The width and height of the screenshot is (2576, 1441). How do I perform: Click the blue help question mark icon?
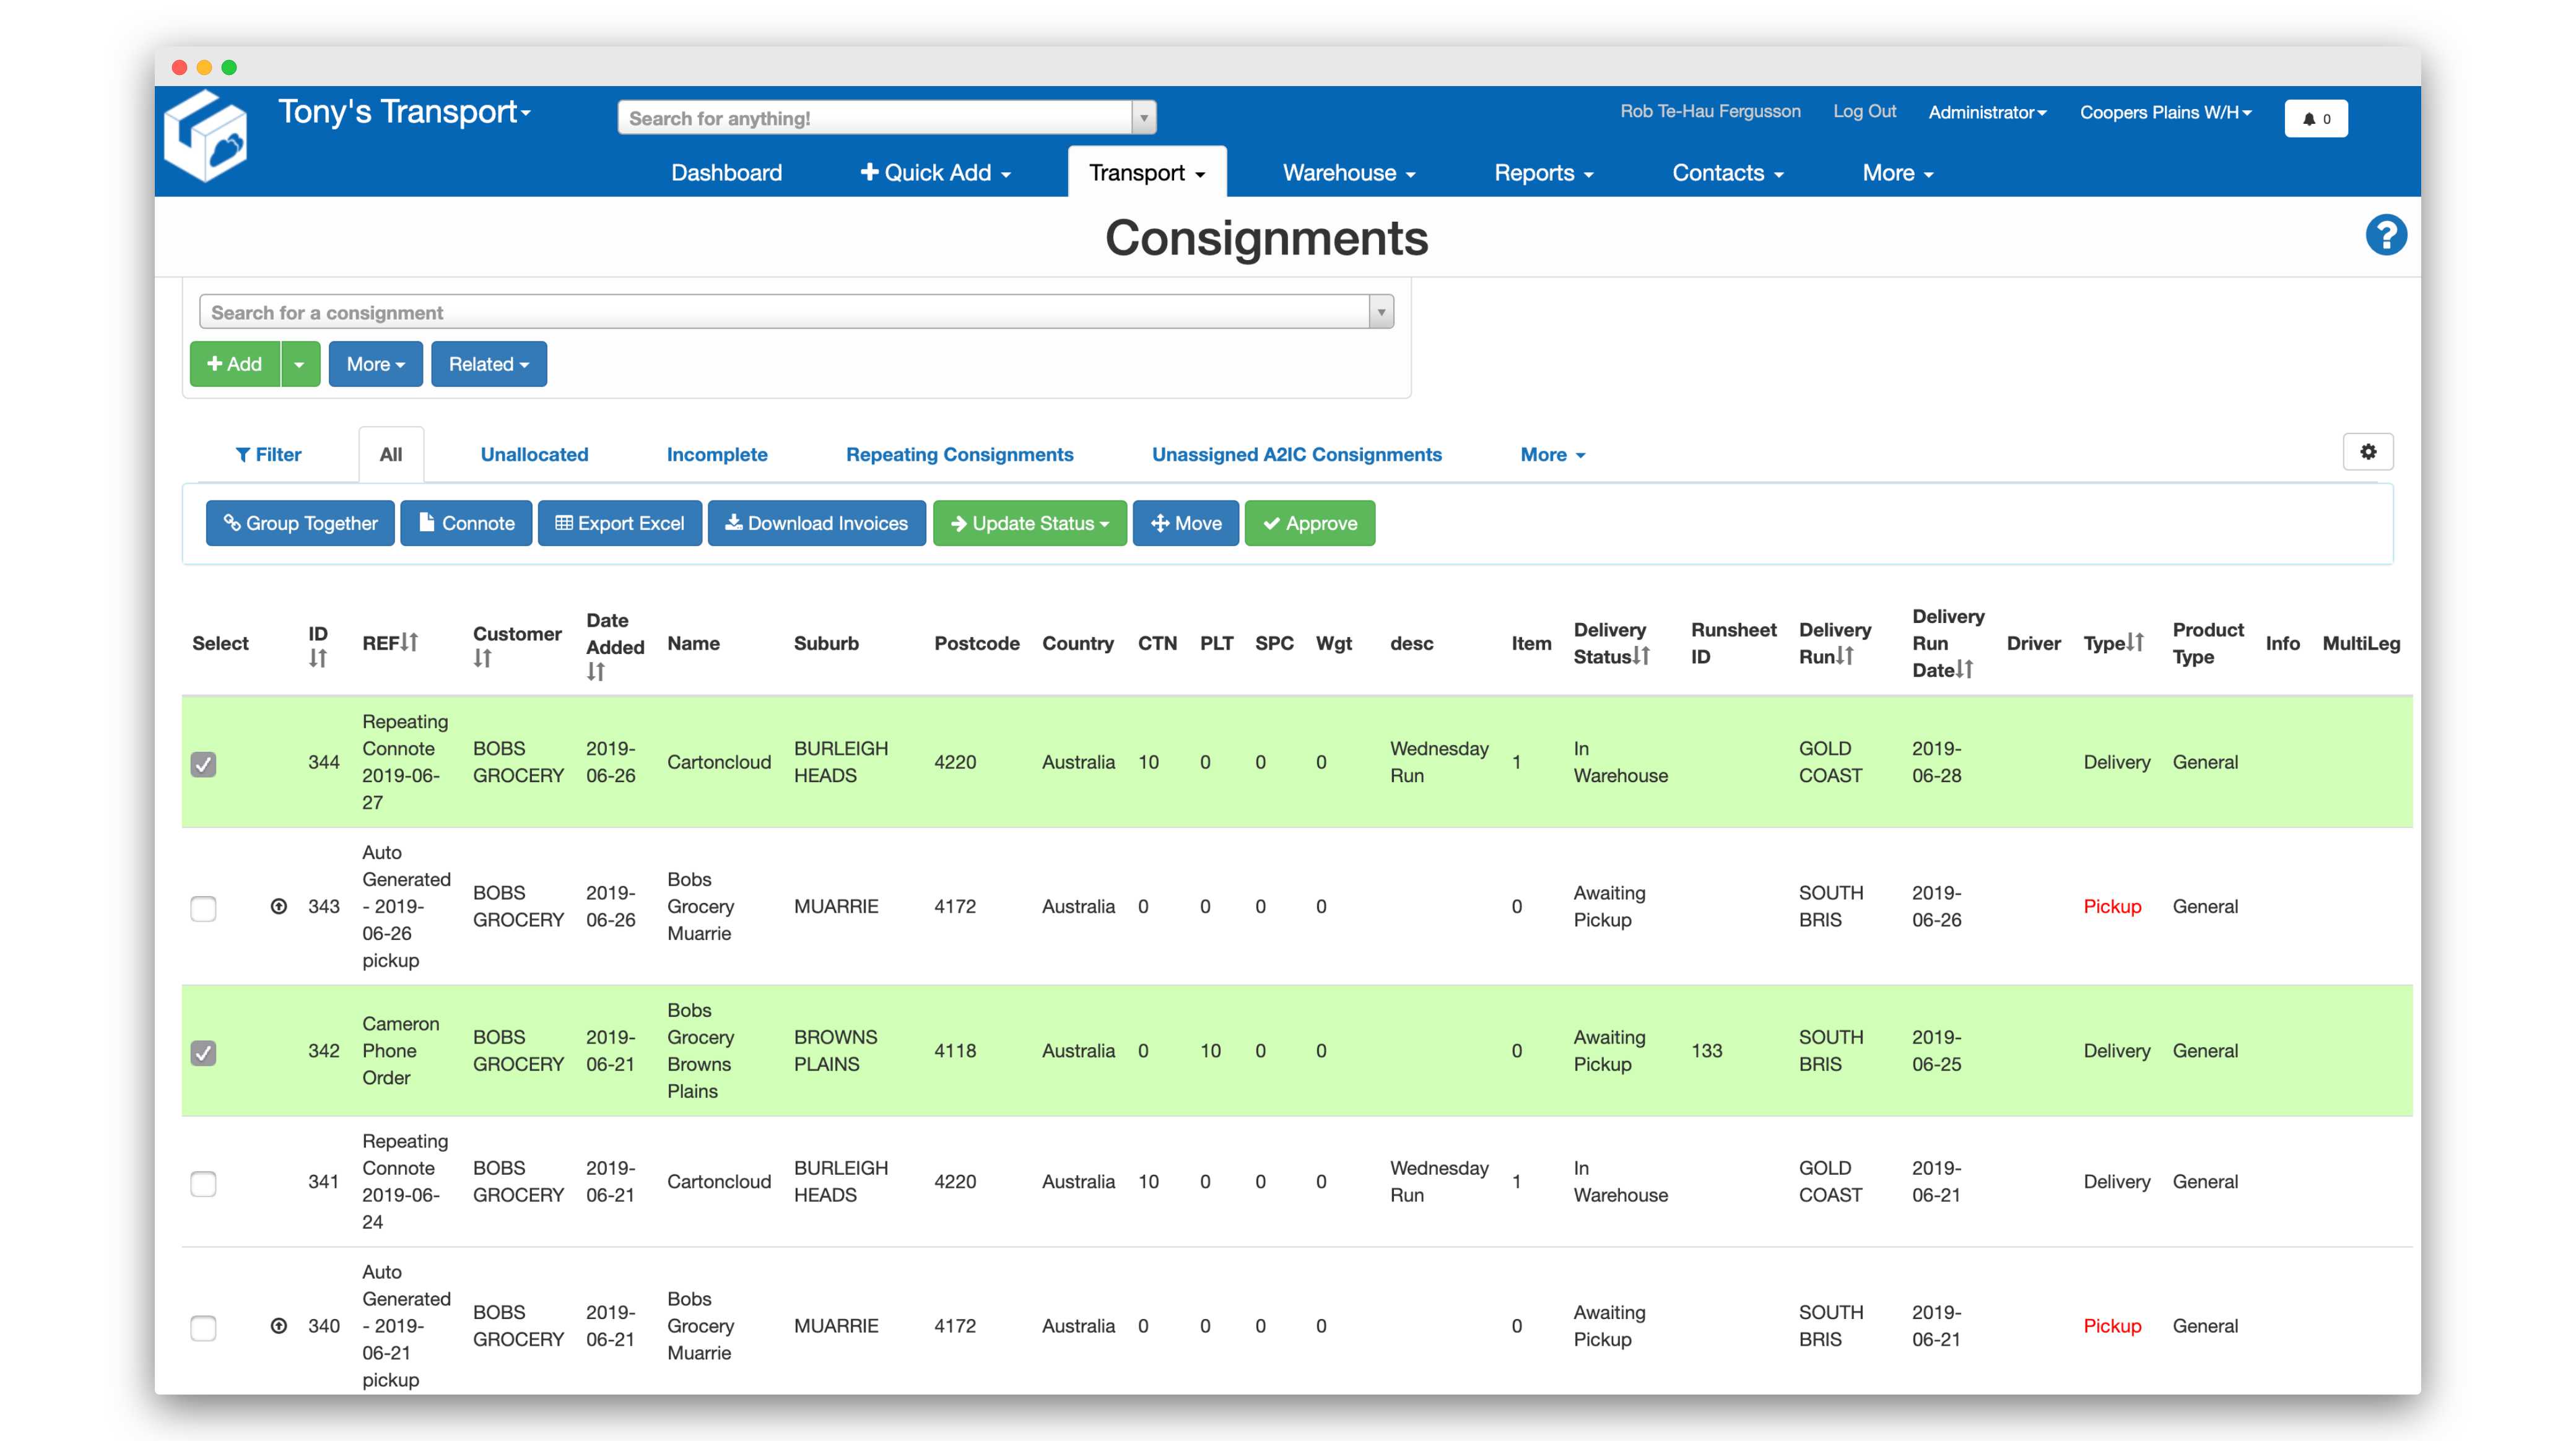click(x=2385, y=236)
